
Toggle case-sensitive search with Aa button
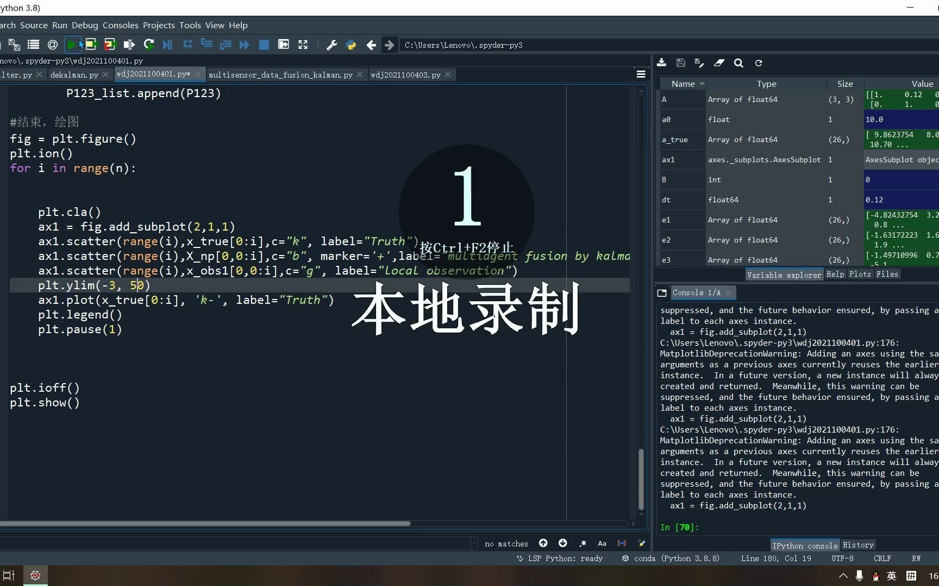(x=602, y=543)
